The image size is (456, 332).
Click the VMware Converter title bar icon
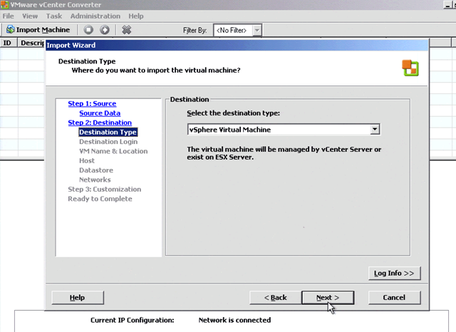pyautogui.click(x=4, y=5)
